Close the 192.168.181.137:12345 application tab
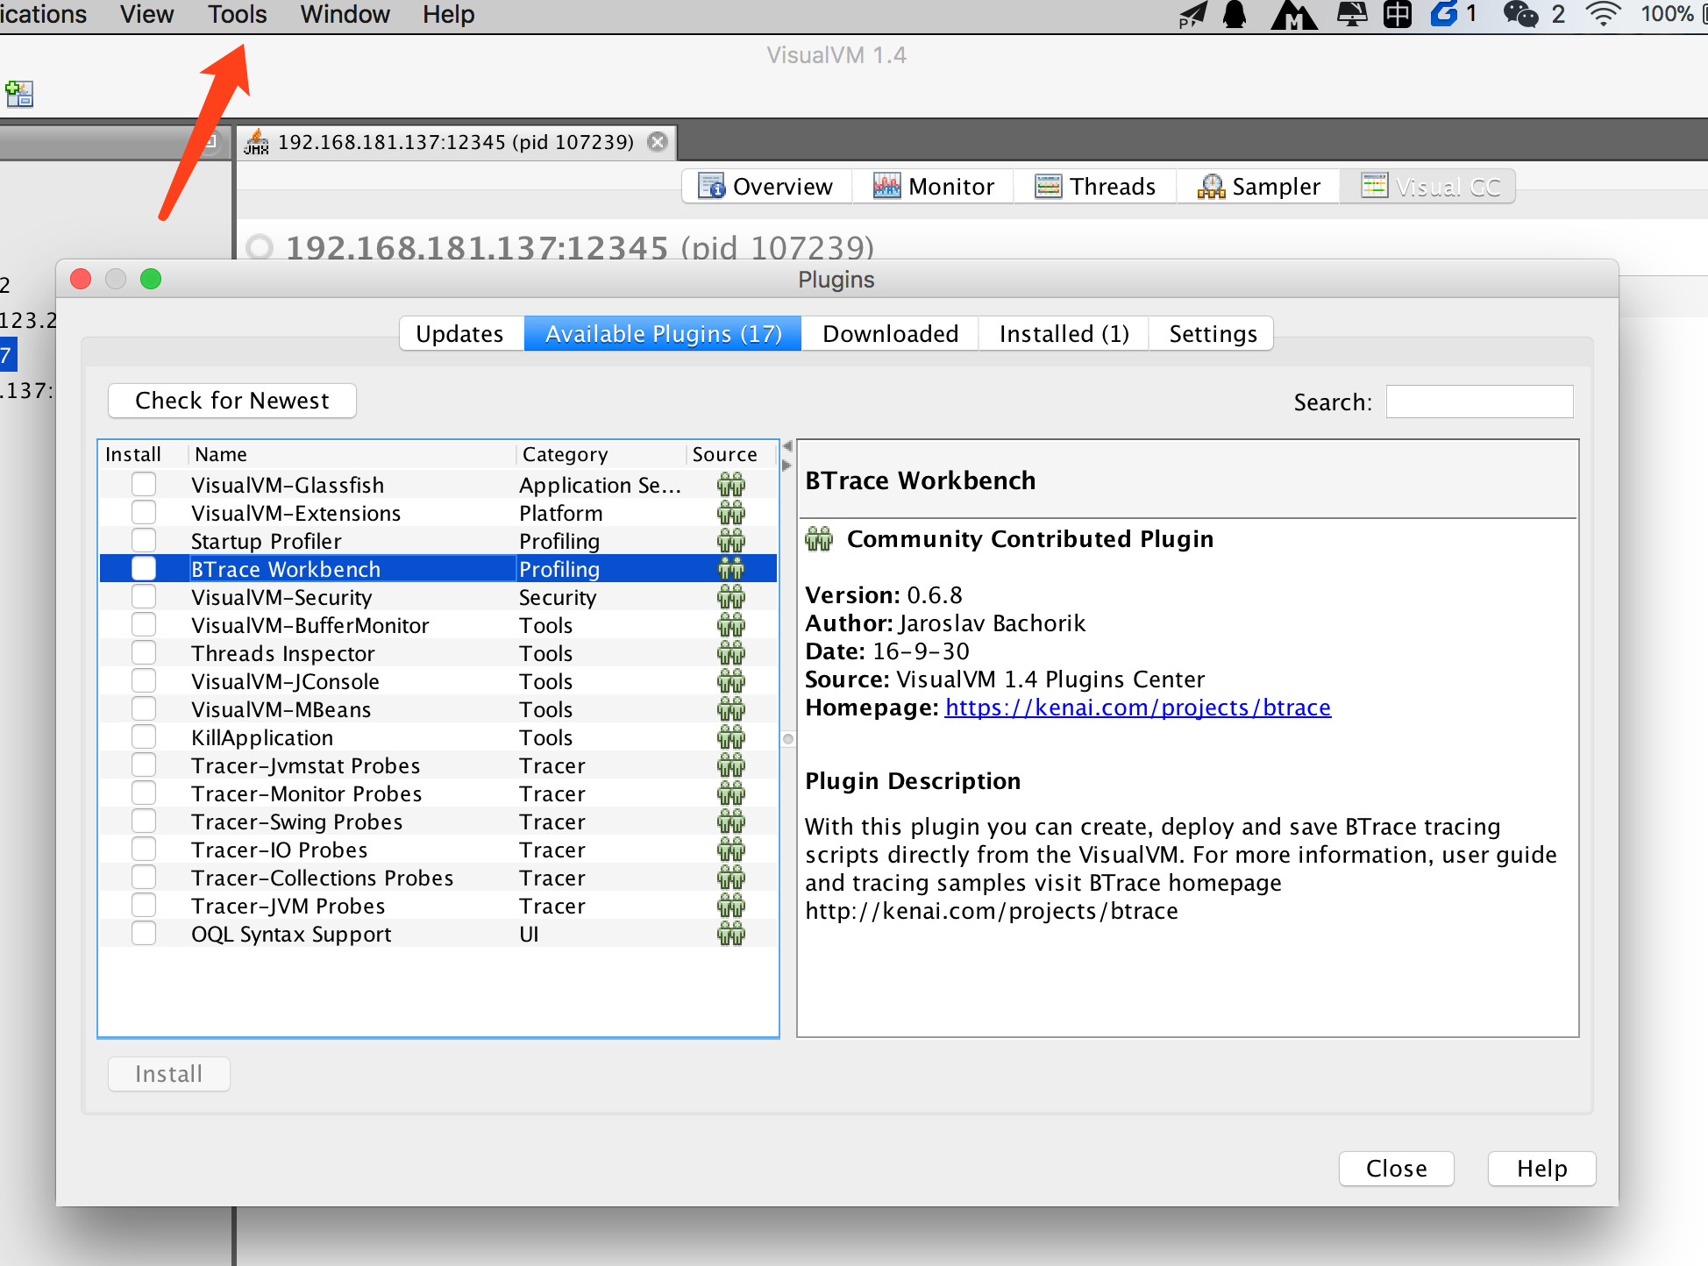Screen dimensions: 1708x1266 click(657, 142)
